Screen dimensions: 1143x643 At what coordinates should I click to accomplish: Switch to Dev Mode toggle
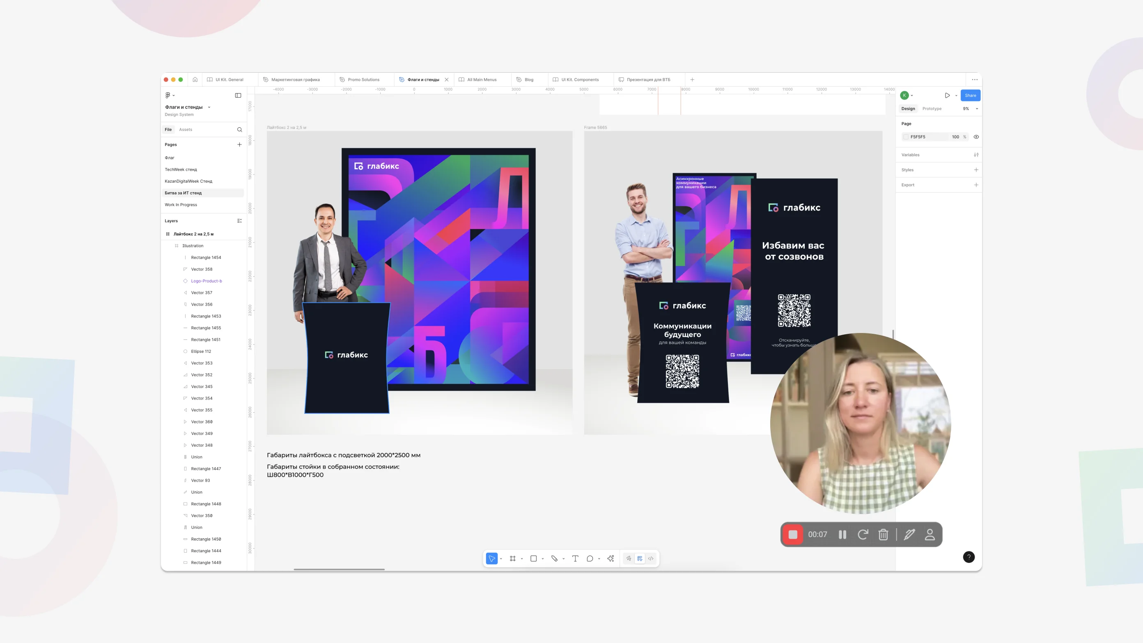[650, 559]
